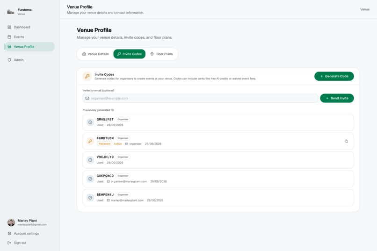This screenshot has height=251, width=377.
Task: Click Sign out
Action: tap(29, 243)
